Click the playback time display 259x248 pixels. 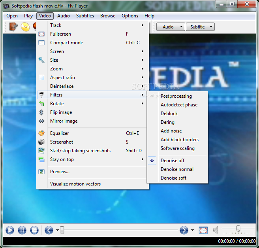[237, 241]
